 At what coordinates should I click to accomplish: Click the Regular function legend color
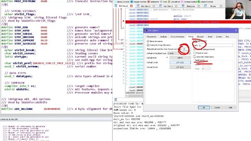pyautogui.click(x=132, y=2)
